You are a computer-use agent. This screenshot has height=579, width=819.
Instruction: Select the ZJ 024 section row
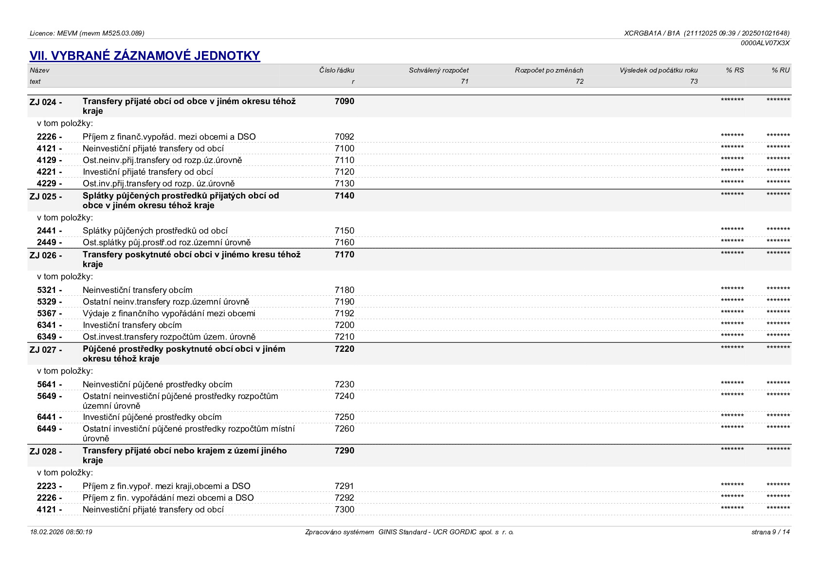tap(409, 106)
